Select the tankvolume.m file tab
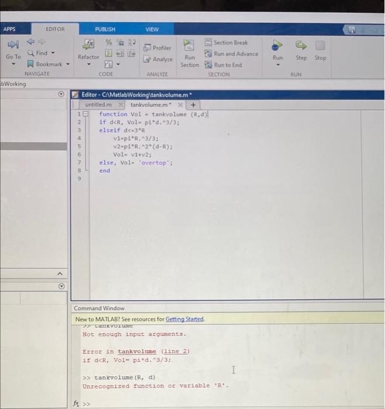This screenshot has height=409, width=385. (151, 105)
